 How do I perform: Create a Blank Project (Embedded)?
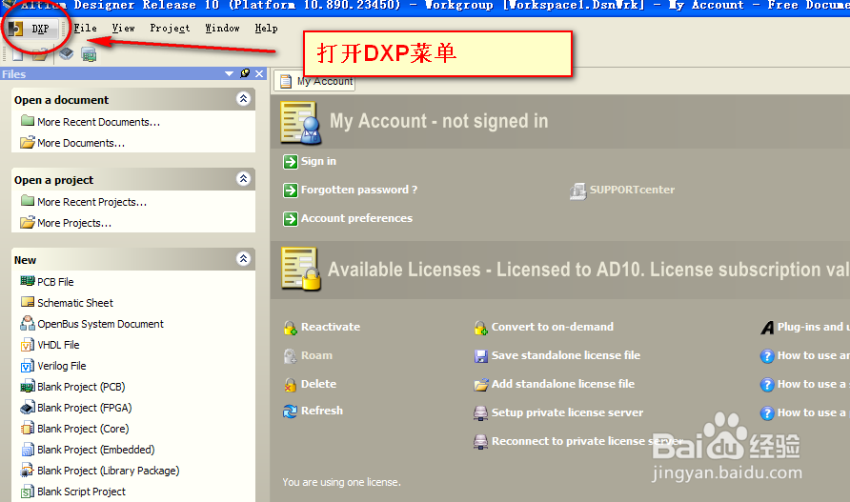point(96,450)
